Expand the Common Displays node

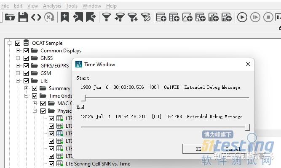point(18,50)
